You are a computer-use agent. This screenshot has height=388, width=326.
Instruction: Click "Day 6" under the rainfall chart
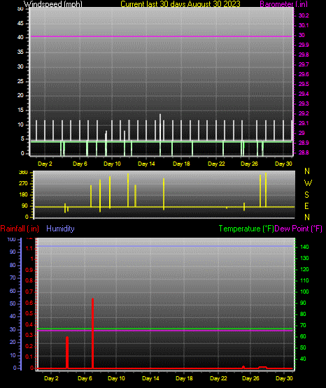(85, 378)
